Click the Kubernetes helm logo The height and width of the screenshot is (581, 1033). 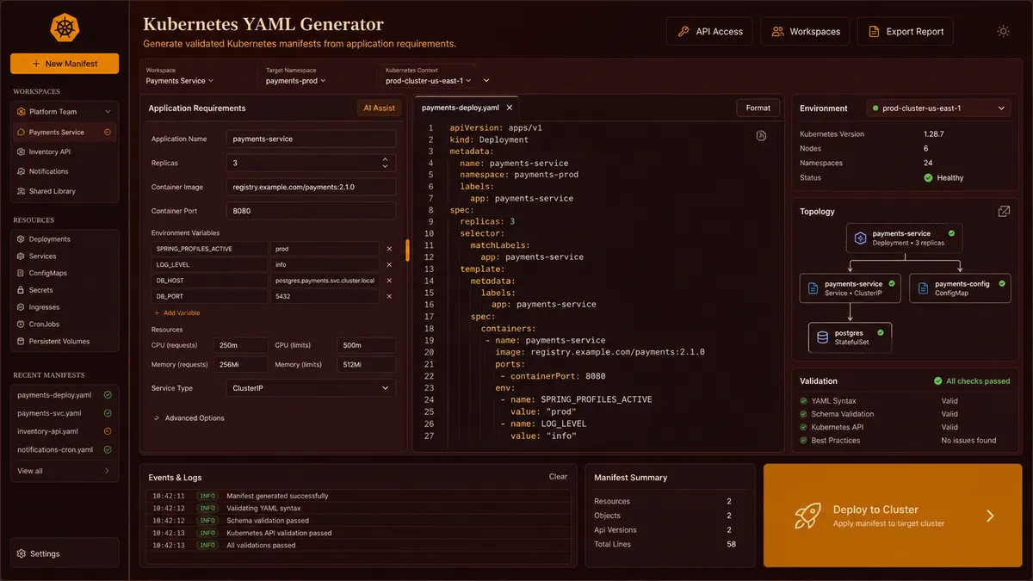coord(65,28)
